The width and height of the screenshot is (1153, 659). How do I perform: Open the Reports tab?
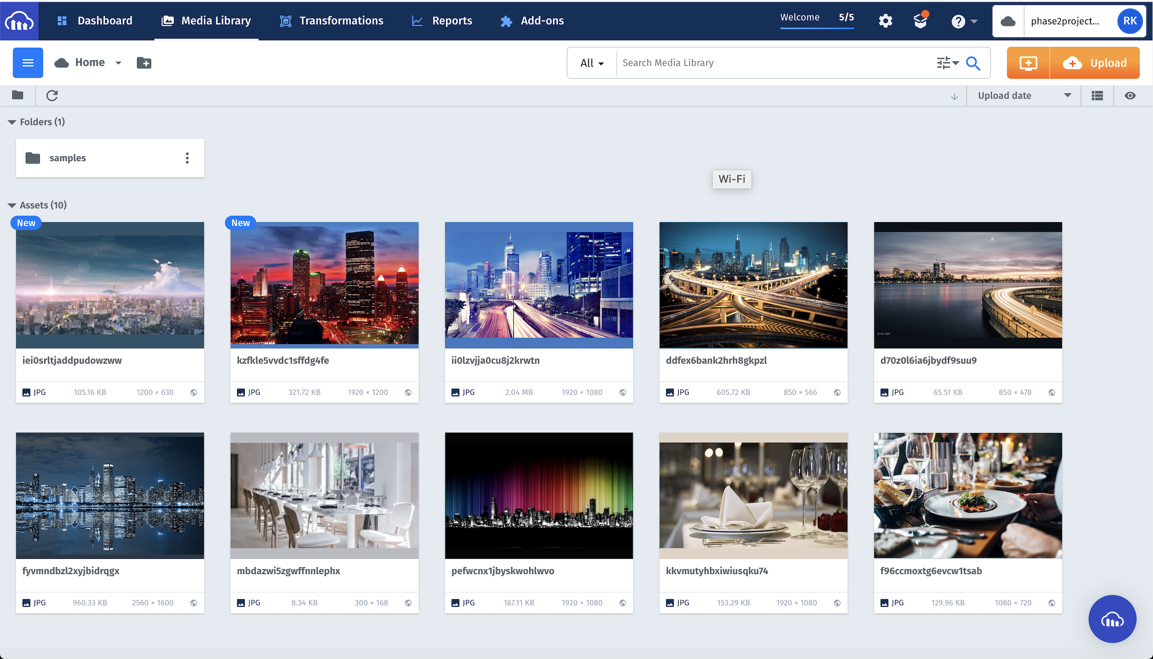[x=442, y=21]
